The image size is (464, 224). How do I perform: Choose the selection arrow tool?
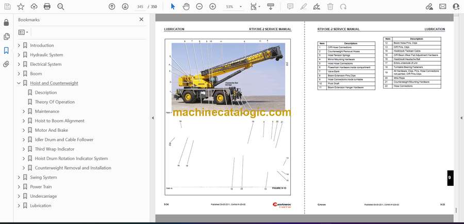click(x=173, y=7)
